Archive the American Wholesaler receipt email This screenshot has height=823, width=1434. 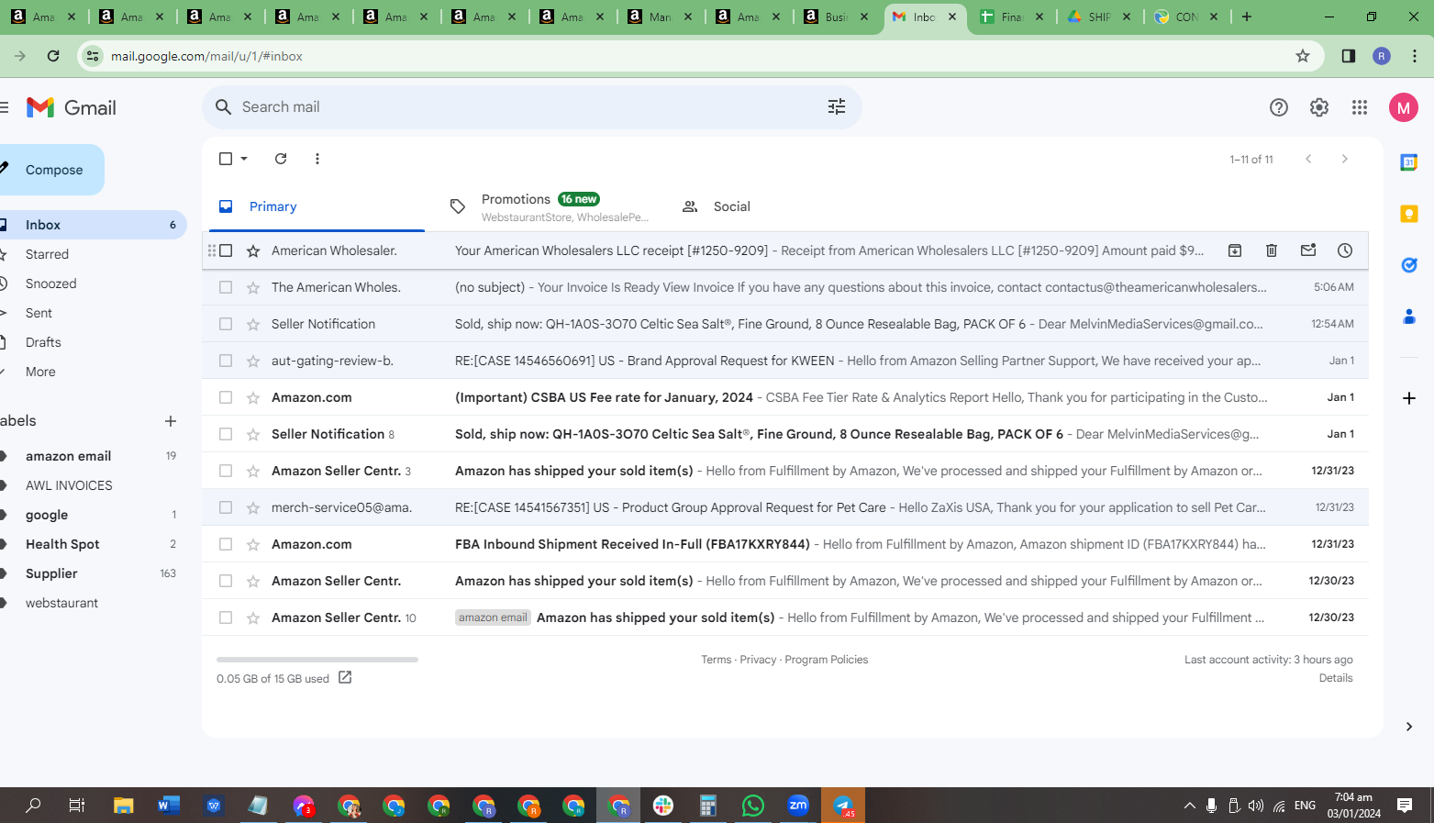point(1235,250)
